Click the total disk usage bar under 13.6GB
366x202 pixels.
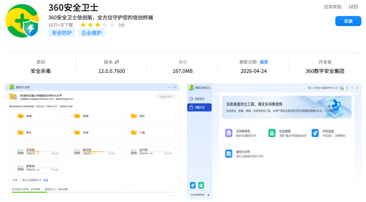click(x=92, y=192)
